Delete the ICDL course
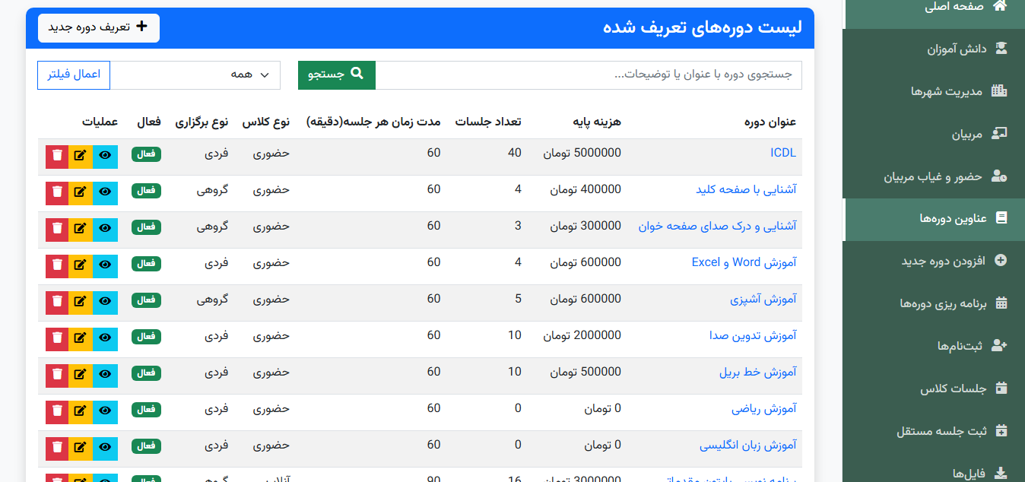 pos(57,157)
